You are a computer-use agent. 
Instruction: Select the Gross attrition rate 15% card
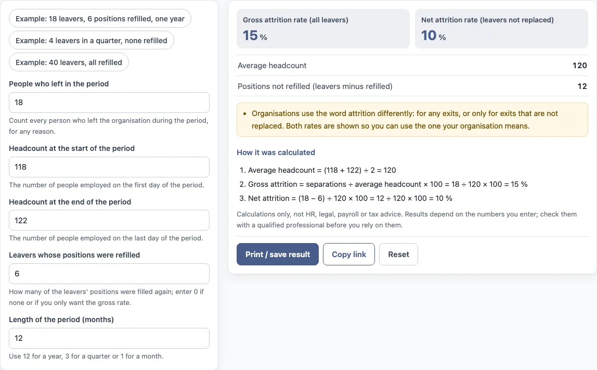pyautogui.click(x=323, y=29)
